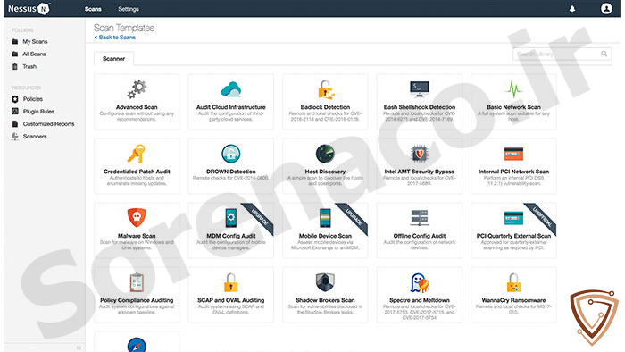625x352 pixels.
Task: Select the Malware Scan skull shield icon
Action: (x=137, y=218)
